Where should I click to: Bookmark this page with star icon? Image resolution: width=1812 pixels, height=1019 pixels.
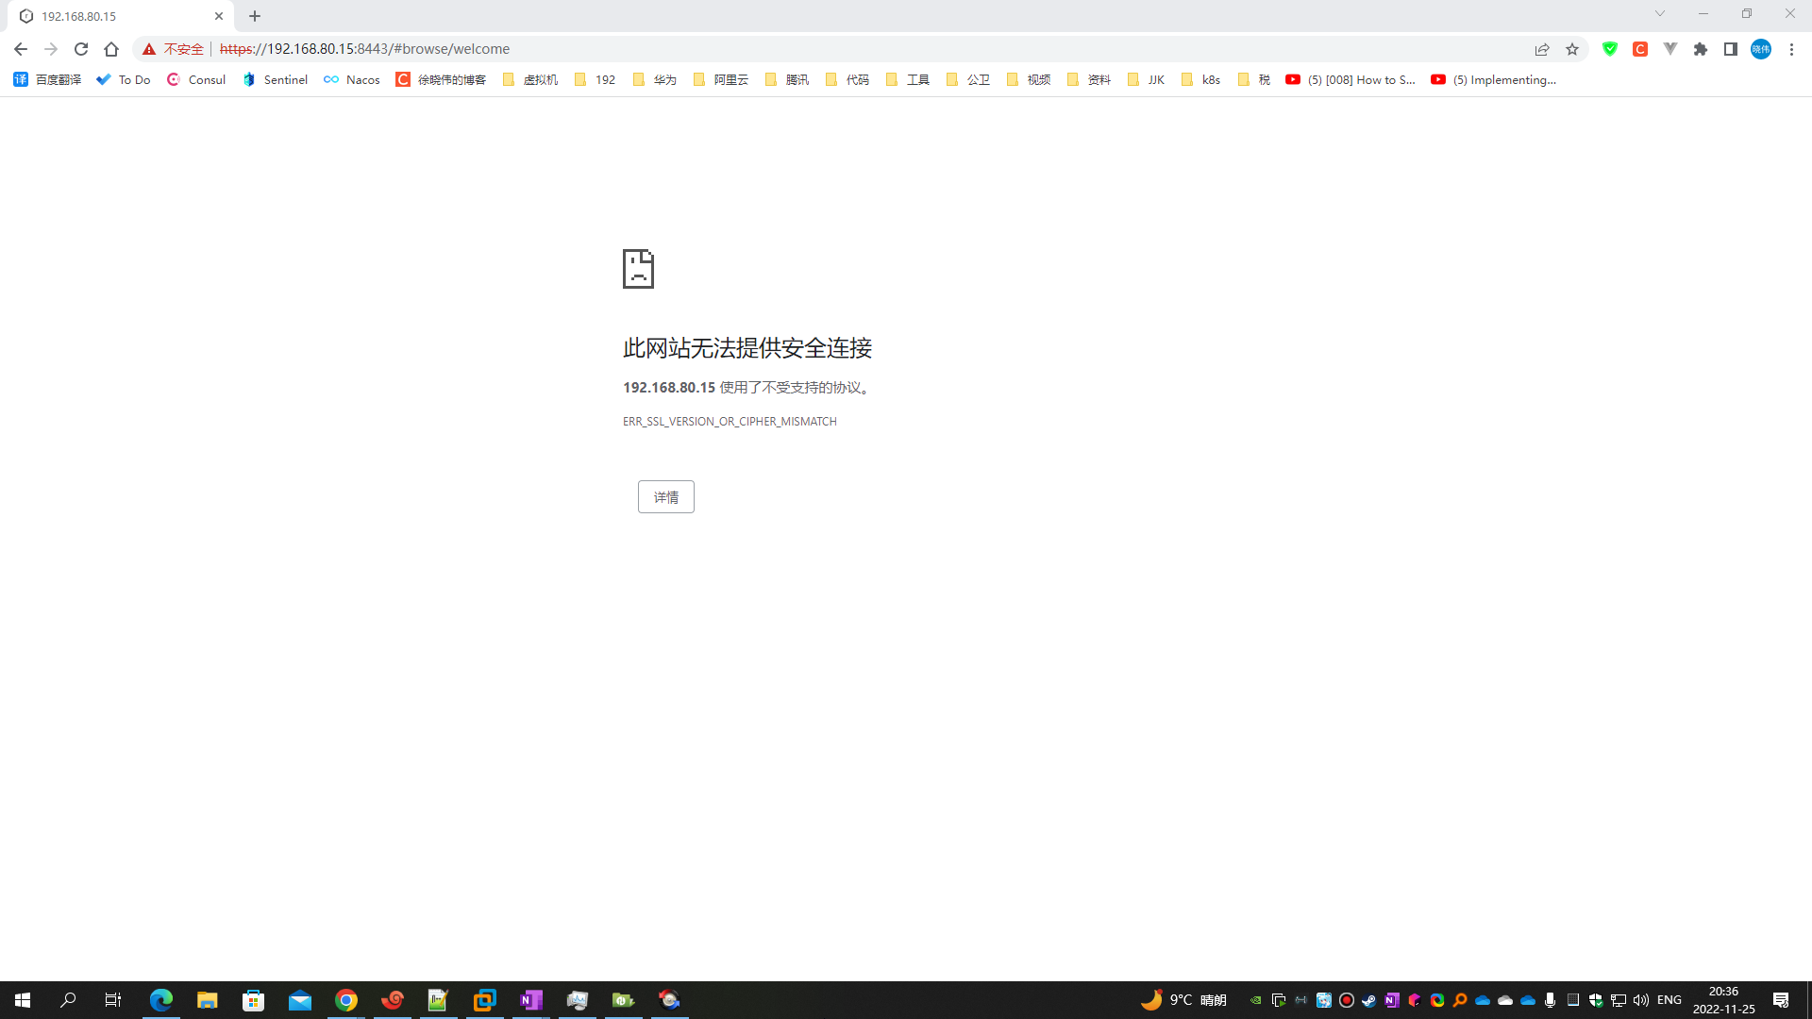pyautogui.click(x=1572, y=49)
